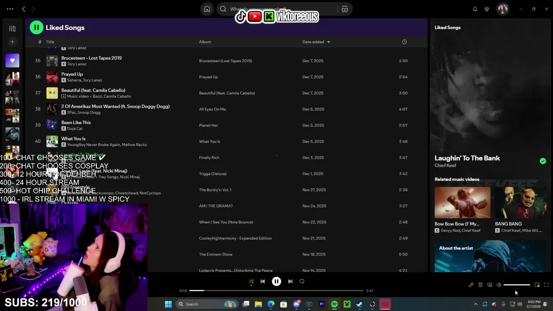Open Steam from the taskbar
553x311 pixels.
click(359, 304)
